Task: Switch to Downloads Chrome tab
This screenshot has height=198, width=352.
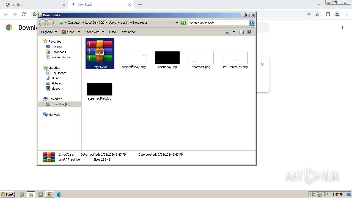Action: pos(101,5)
